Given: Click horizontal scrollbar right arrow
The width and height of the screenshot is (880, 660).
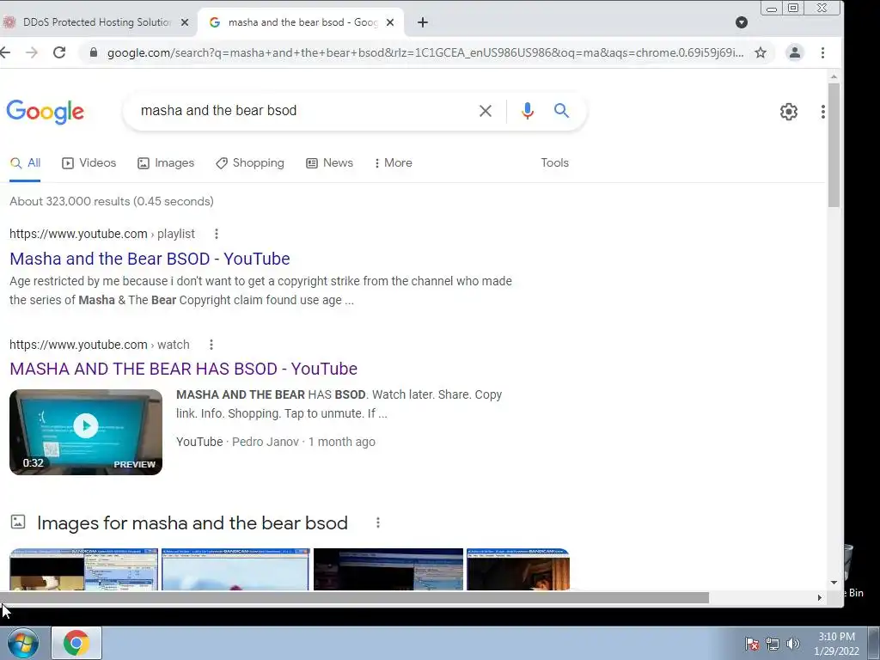Looking at the screenshot, I should tap(819, 598).
